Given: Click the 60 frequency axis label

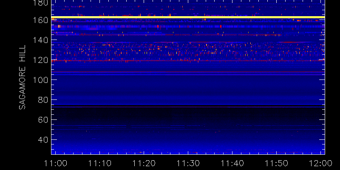Looking at the screenshot, I should point(43,120).
